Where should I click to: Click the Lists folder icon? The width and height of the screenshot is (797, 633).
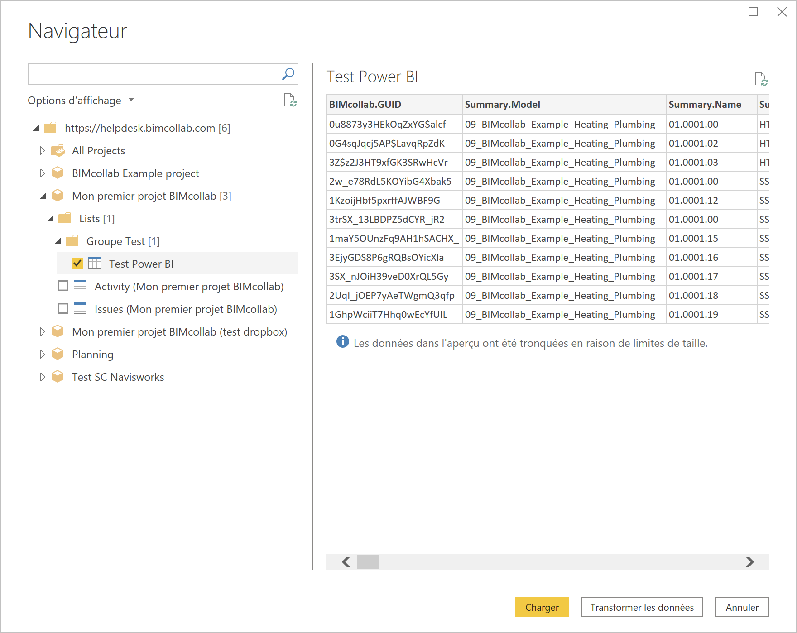(x=65, y=218)
